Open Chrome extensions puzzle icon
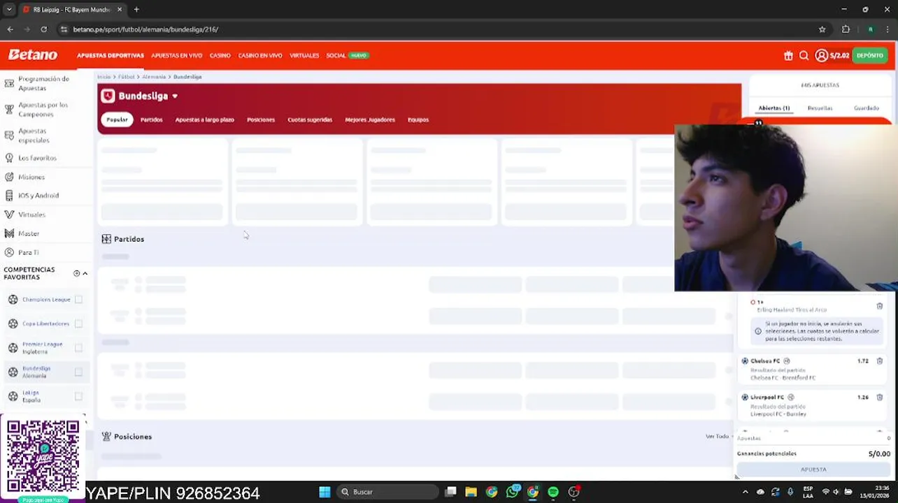The width and height of the screenshot is (898, 503). click(846, 29)
